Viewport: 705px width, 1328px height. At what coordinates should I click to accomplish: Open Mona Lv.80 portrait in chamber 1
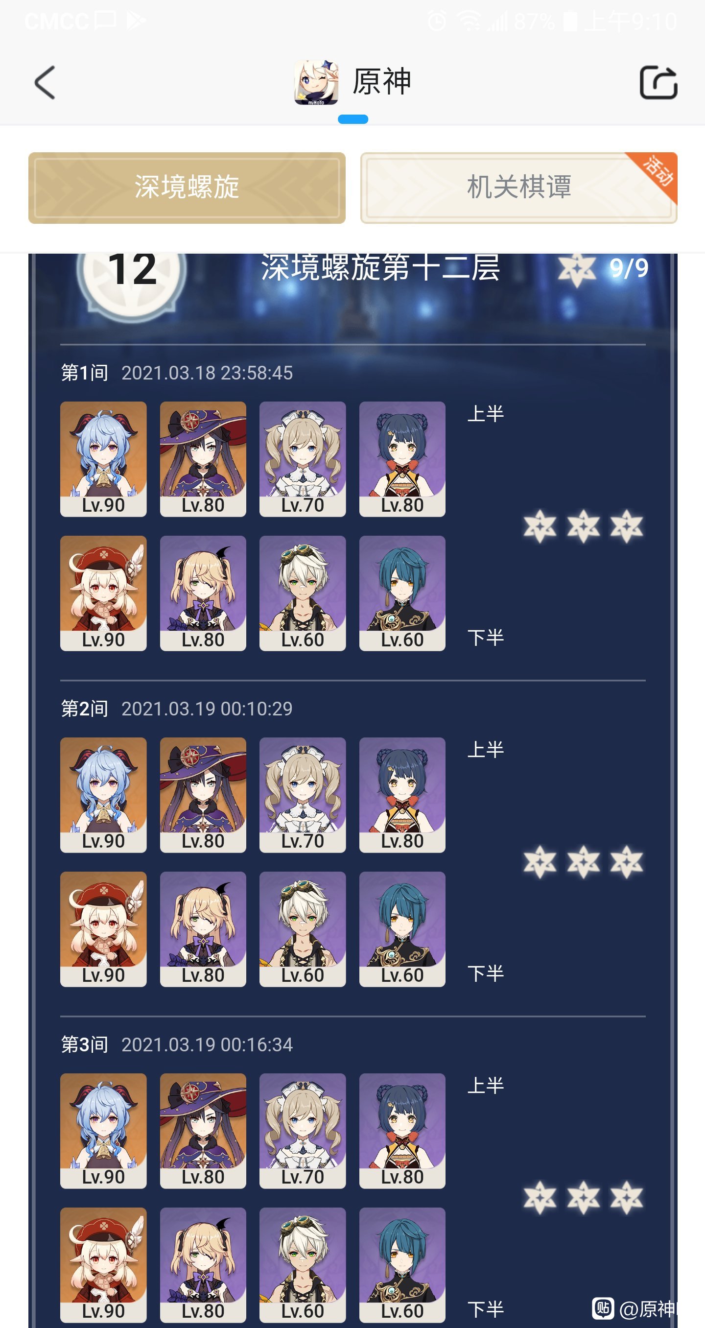click(203, 459)
